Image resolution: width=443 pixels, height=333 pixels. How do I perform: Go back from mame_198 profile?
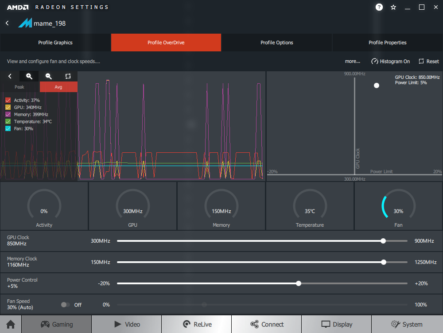pyautogui.click(x=7, y=23)
